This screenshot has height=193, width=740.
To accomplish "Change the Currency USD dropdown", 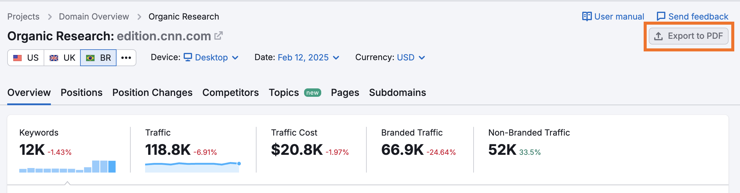I will pos(411,57).
